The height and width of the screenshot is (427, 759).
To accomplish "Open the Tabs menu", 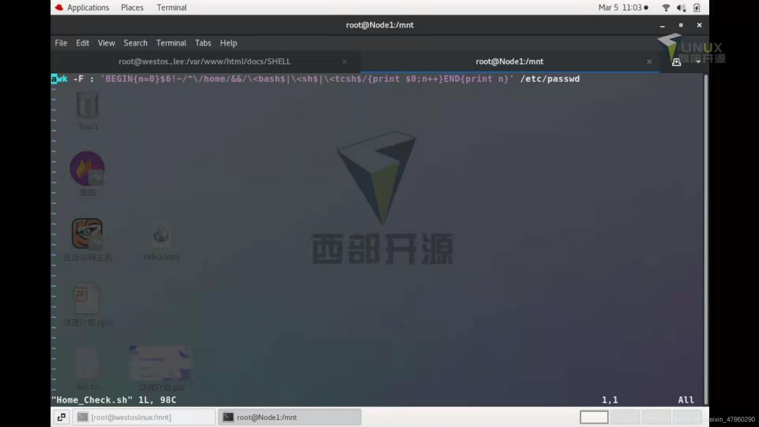I will (203, 43).
